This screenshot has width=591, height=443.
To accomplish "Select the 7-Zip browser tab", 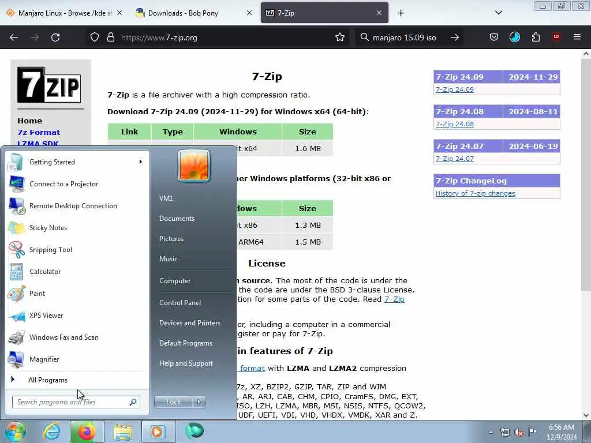I will coord(324,13).
